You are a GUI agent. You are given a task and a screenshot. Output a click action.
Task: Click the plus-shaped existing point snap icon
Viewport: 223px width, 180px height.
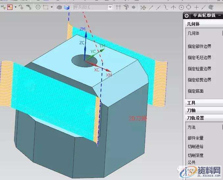(196, 7)
